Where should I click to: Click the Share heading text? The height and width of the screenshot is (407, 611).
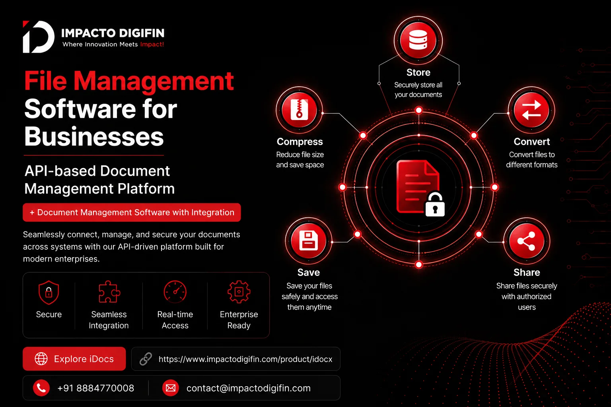pyautogui.click(x=527, y=272)
